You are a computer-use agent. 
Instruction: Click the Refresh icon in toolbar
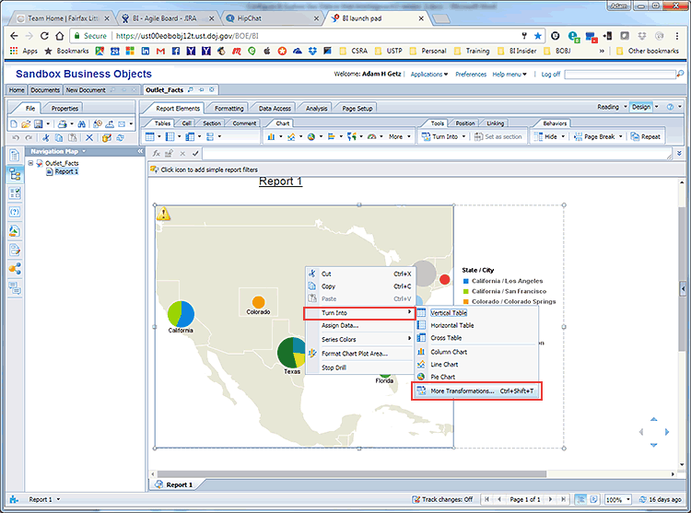120,138
